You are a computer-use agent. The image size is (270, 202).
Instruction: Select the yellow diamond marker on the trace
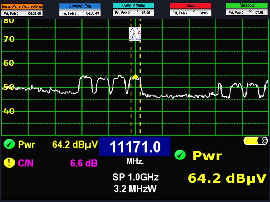(x=135, y=77)
